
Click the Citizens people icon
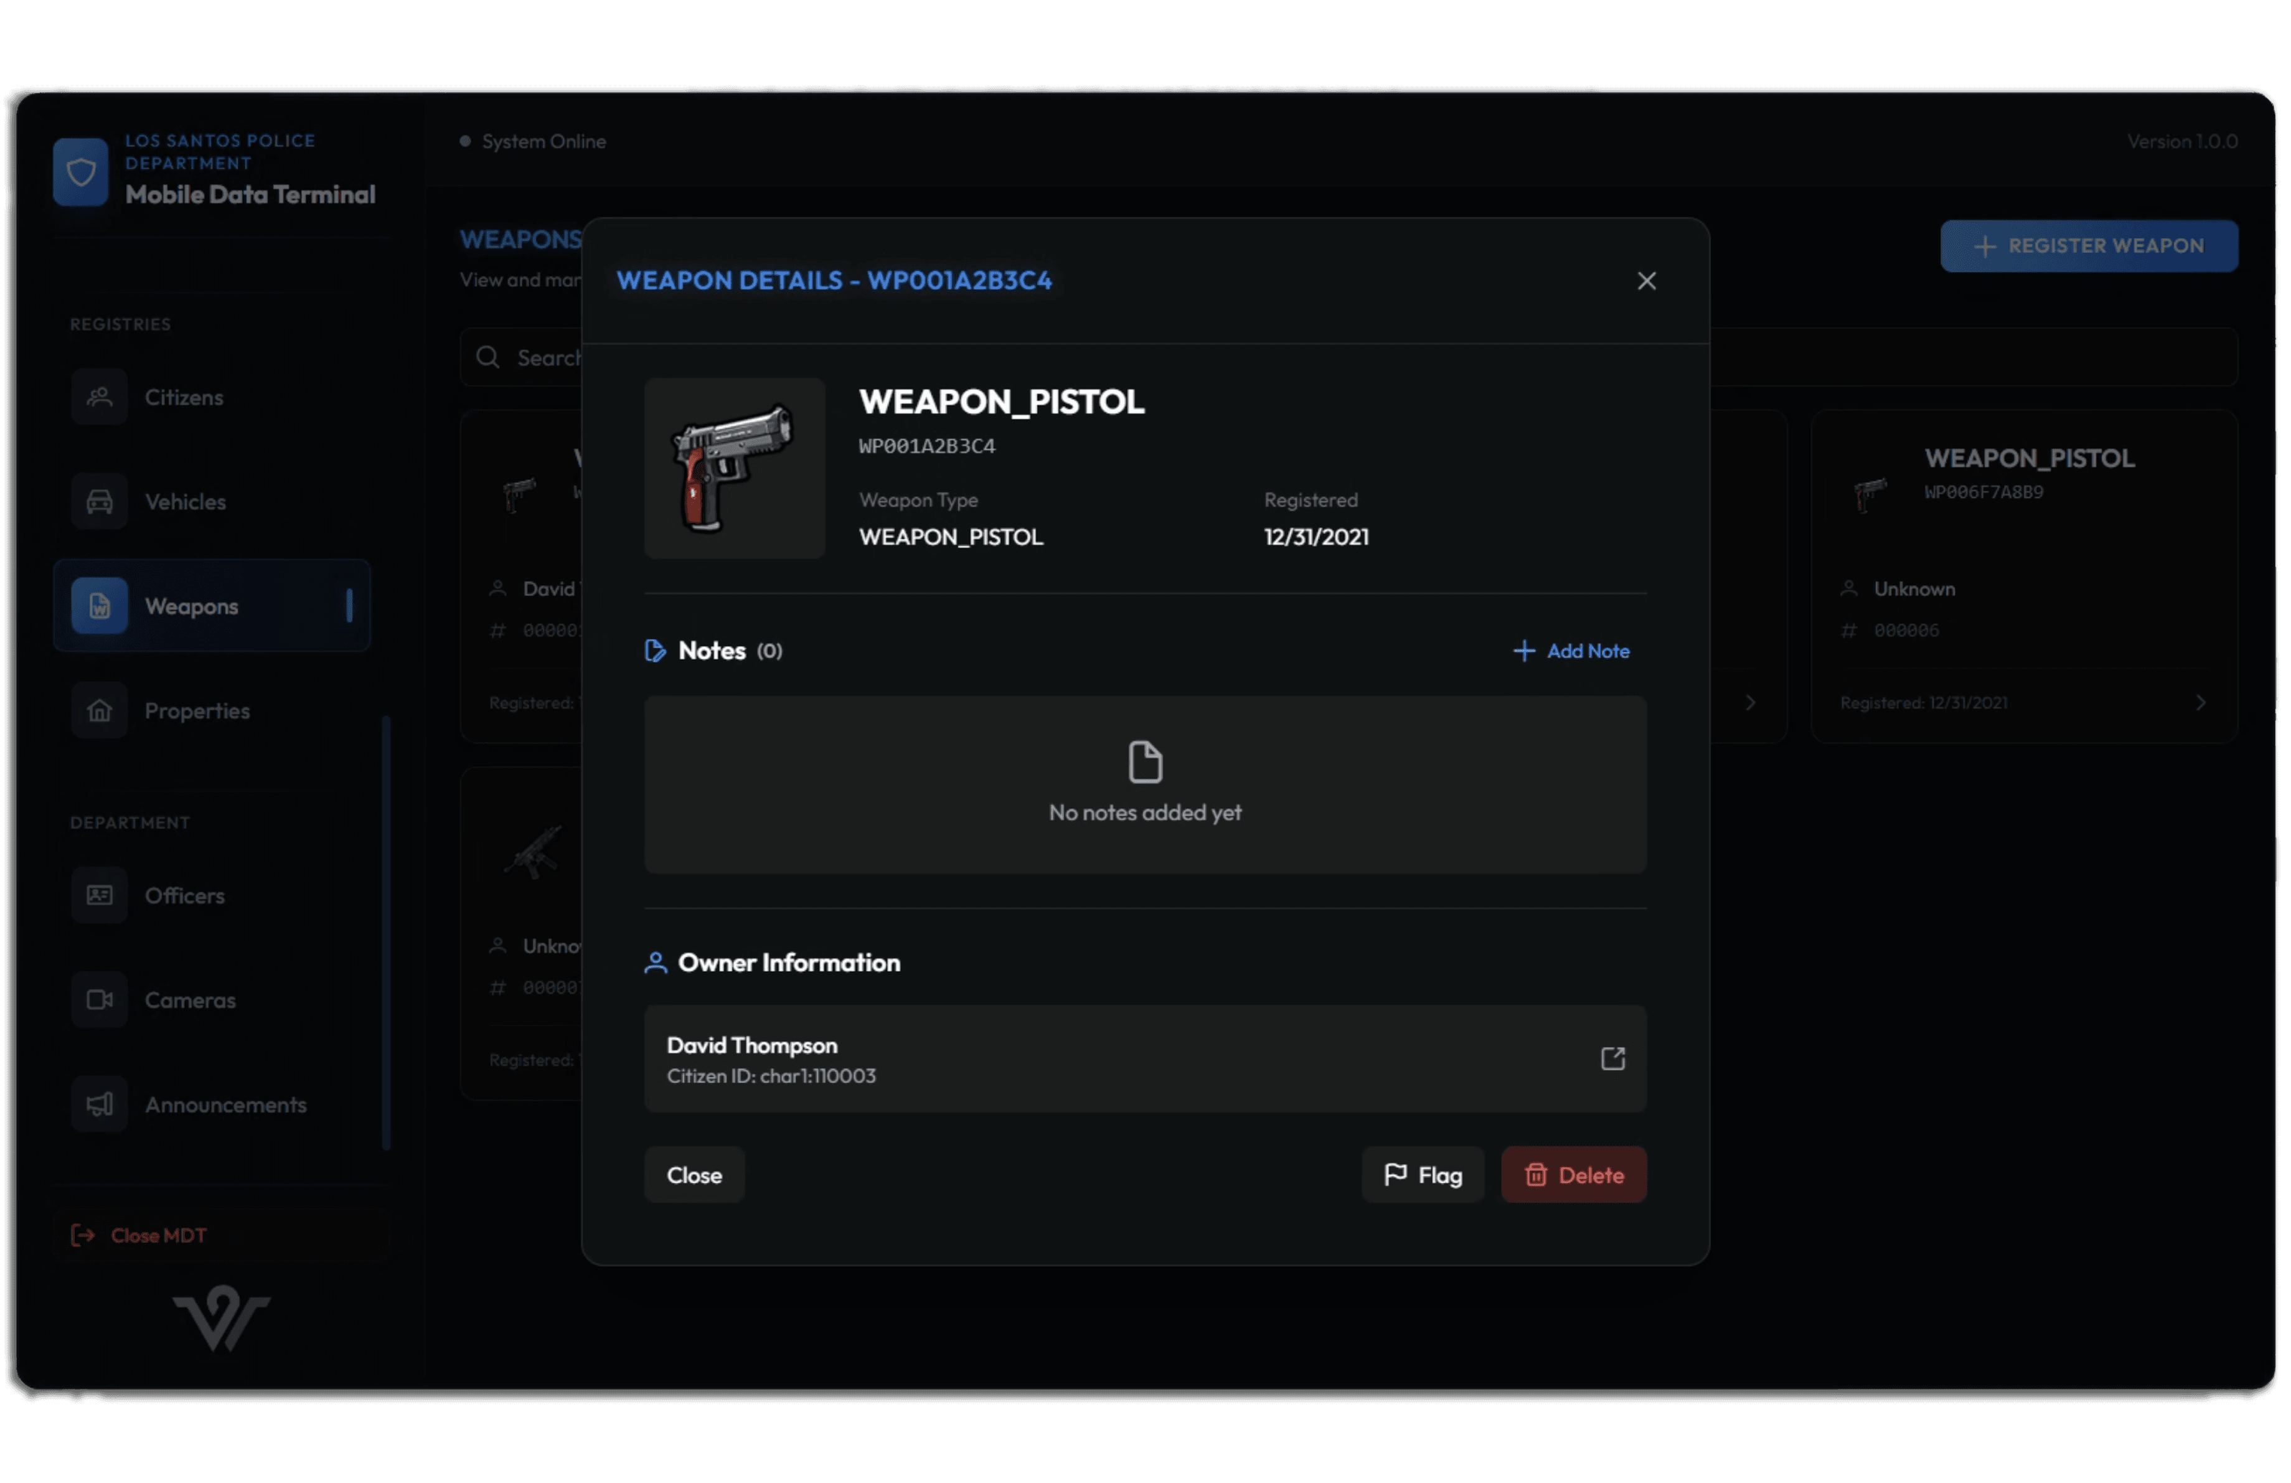point(99,397)
